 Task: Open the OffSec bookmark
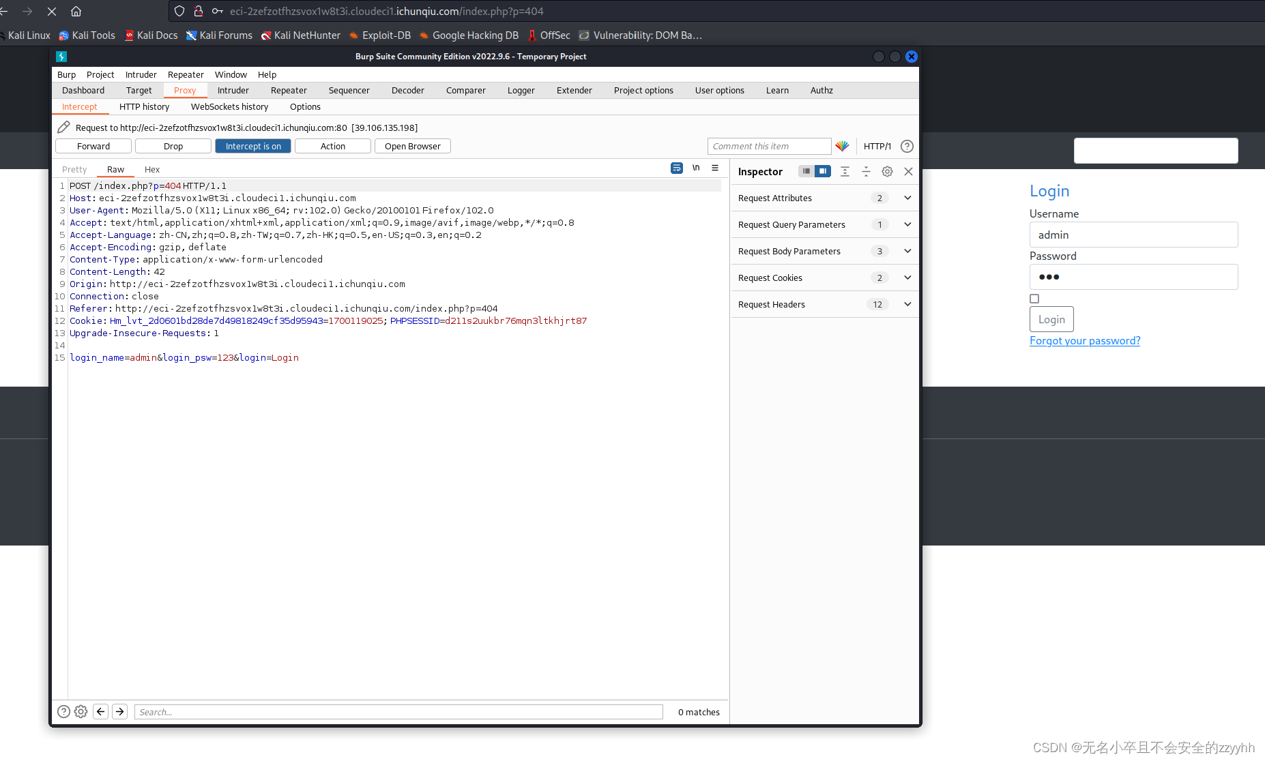coord(549,35)
